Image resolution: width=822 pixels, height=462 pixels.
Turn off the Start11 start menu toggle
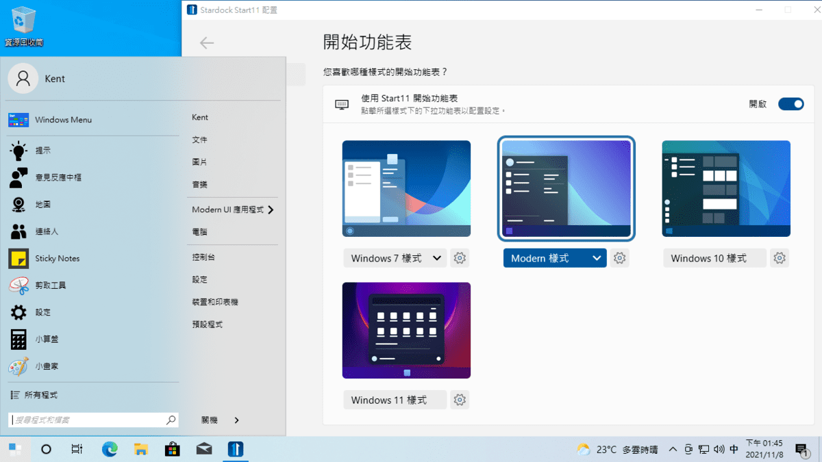pos(790,104)
